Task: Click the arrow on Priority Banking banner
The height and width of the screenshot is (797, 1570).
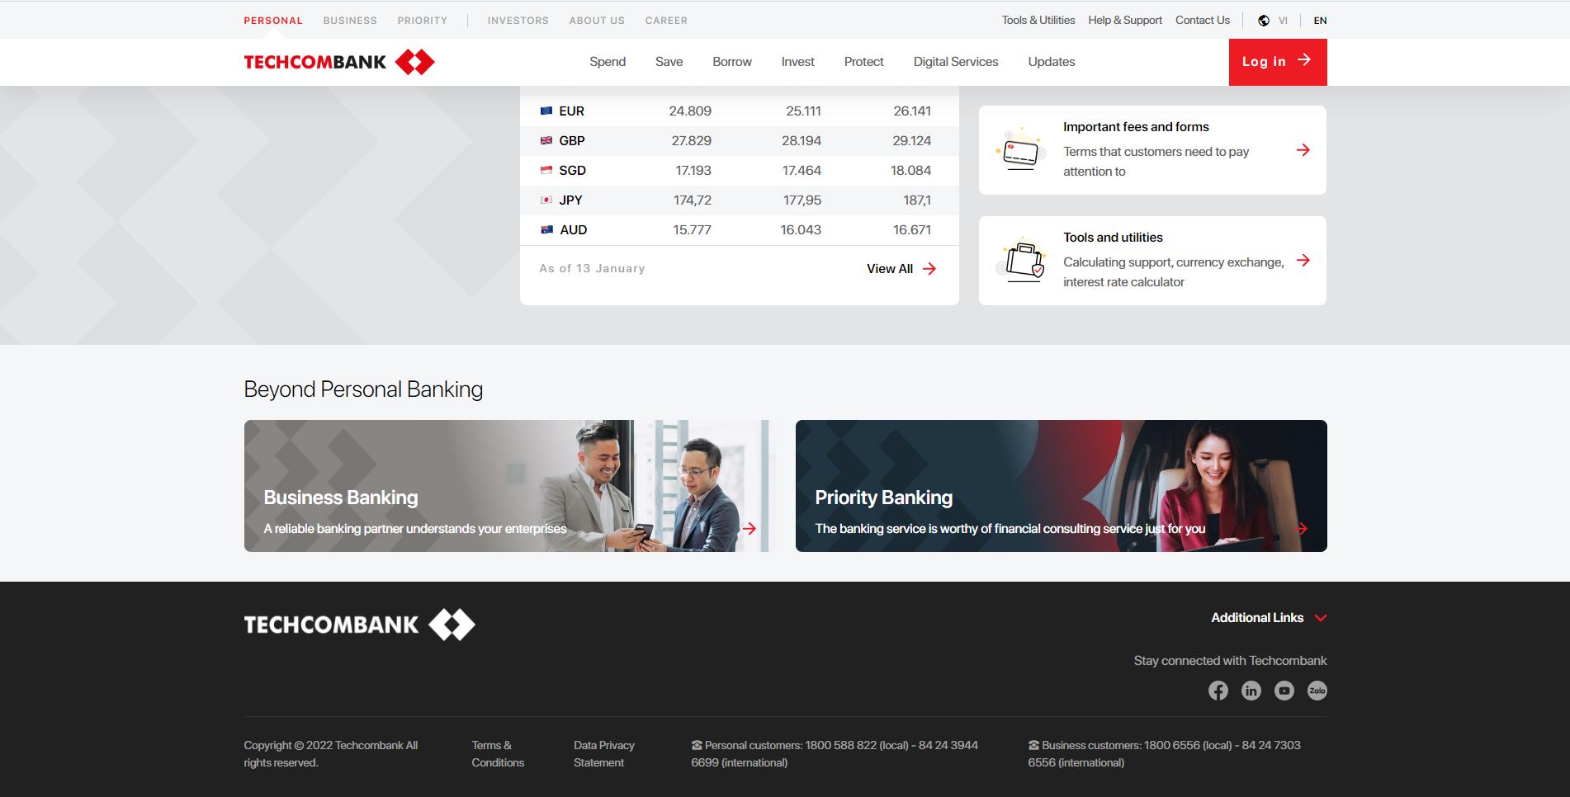Action: 1303,529
